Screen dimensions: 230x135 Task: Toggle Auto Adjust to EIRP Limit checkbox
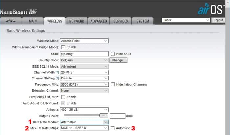(x=63, y=103)
